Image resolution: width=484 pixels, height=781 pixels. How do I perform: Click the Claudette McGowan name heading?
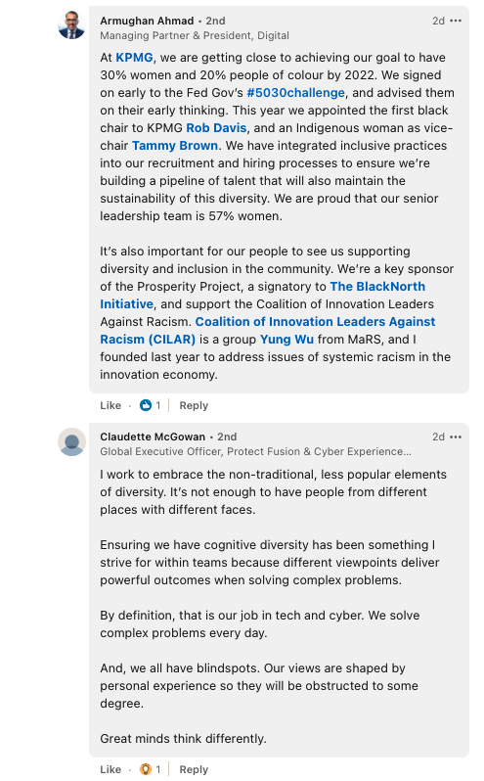tap(153, 436)
